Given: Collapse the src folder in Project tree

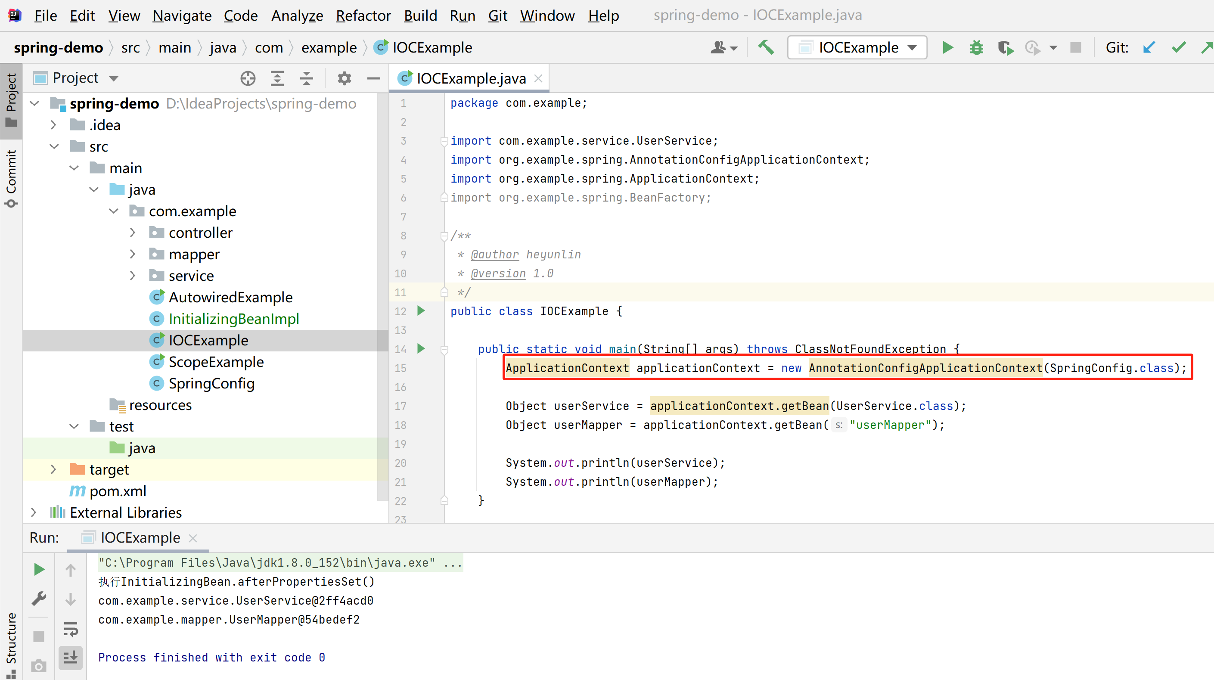Looking at the screenshot, I should point(54,146).
